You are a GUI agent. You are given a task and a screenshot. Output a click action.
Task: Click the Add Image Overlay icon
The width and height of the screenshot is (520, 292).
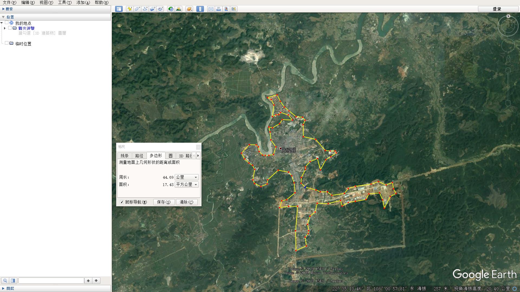[152, 9]
